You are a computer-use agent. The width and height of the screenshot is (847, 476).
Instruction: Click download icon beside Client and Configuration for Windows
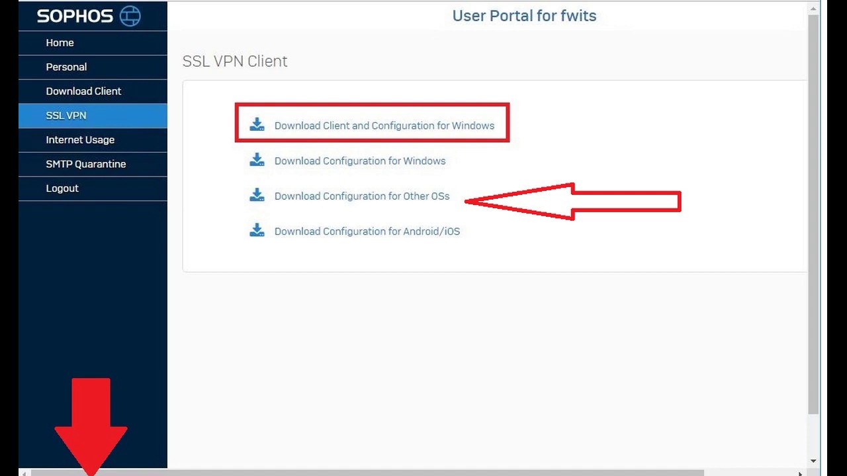coord(257,124)
